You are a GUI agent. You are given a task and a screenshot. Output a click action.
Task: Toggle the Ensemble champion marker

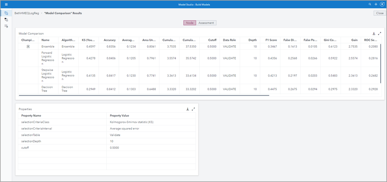[28, 47]
